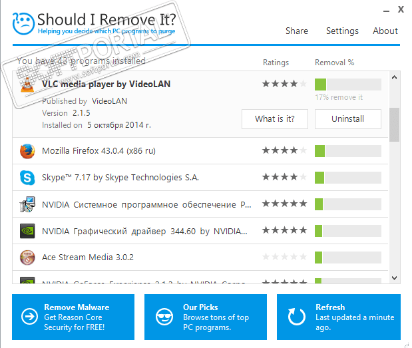Select the Skype icon
Screen dimensions: 412x348
click(27, 178)
